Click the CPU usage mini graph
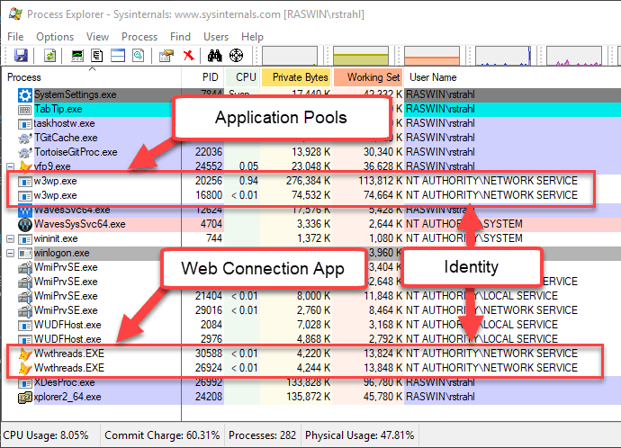621x448 pixels. (290, 56)
